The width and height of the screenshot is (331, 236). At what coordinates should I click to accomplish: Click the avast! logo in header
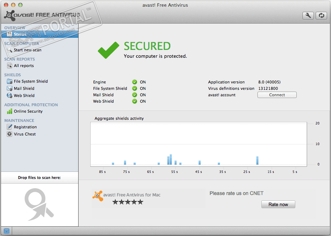coord(42,15)
